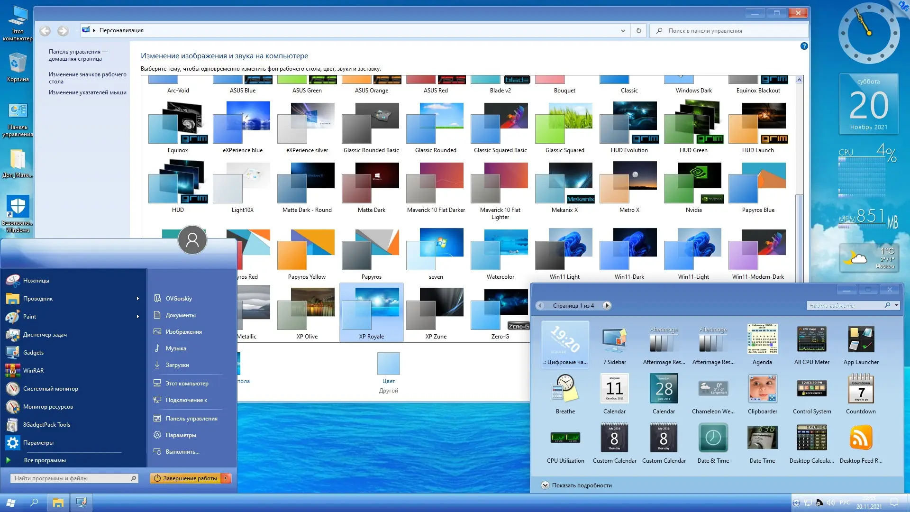Open the Цвет color swatch setting
The height and width of the screenshot is (512, 910).
pyautogui.click(x=388, y=364)
